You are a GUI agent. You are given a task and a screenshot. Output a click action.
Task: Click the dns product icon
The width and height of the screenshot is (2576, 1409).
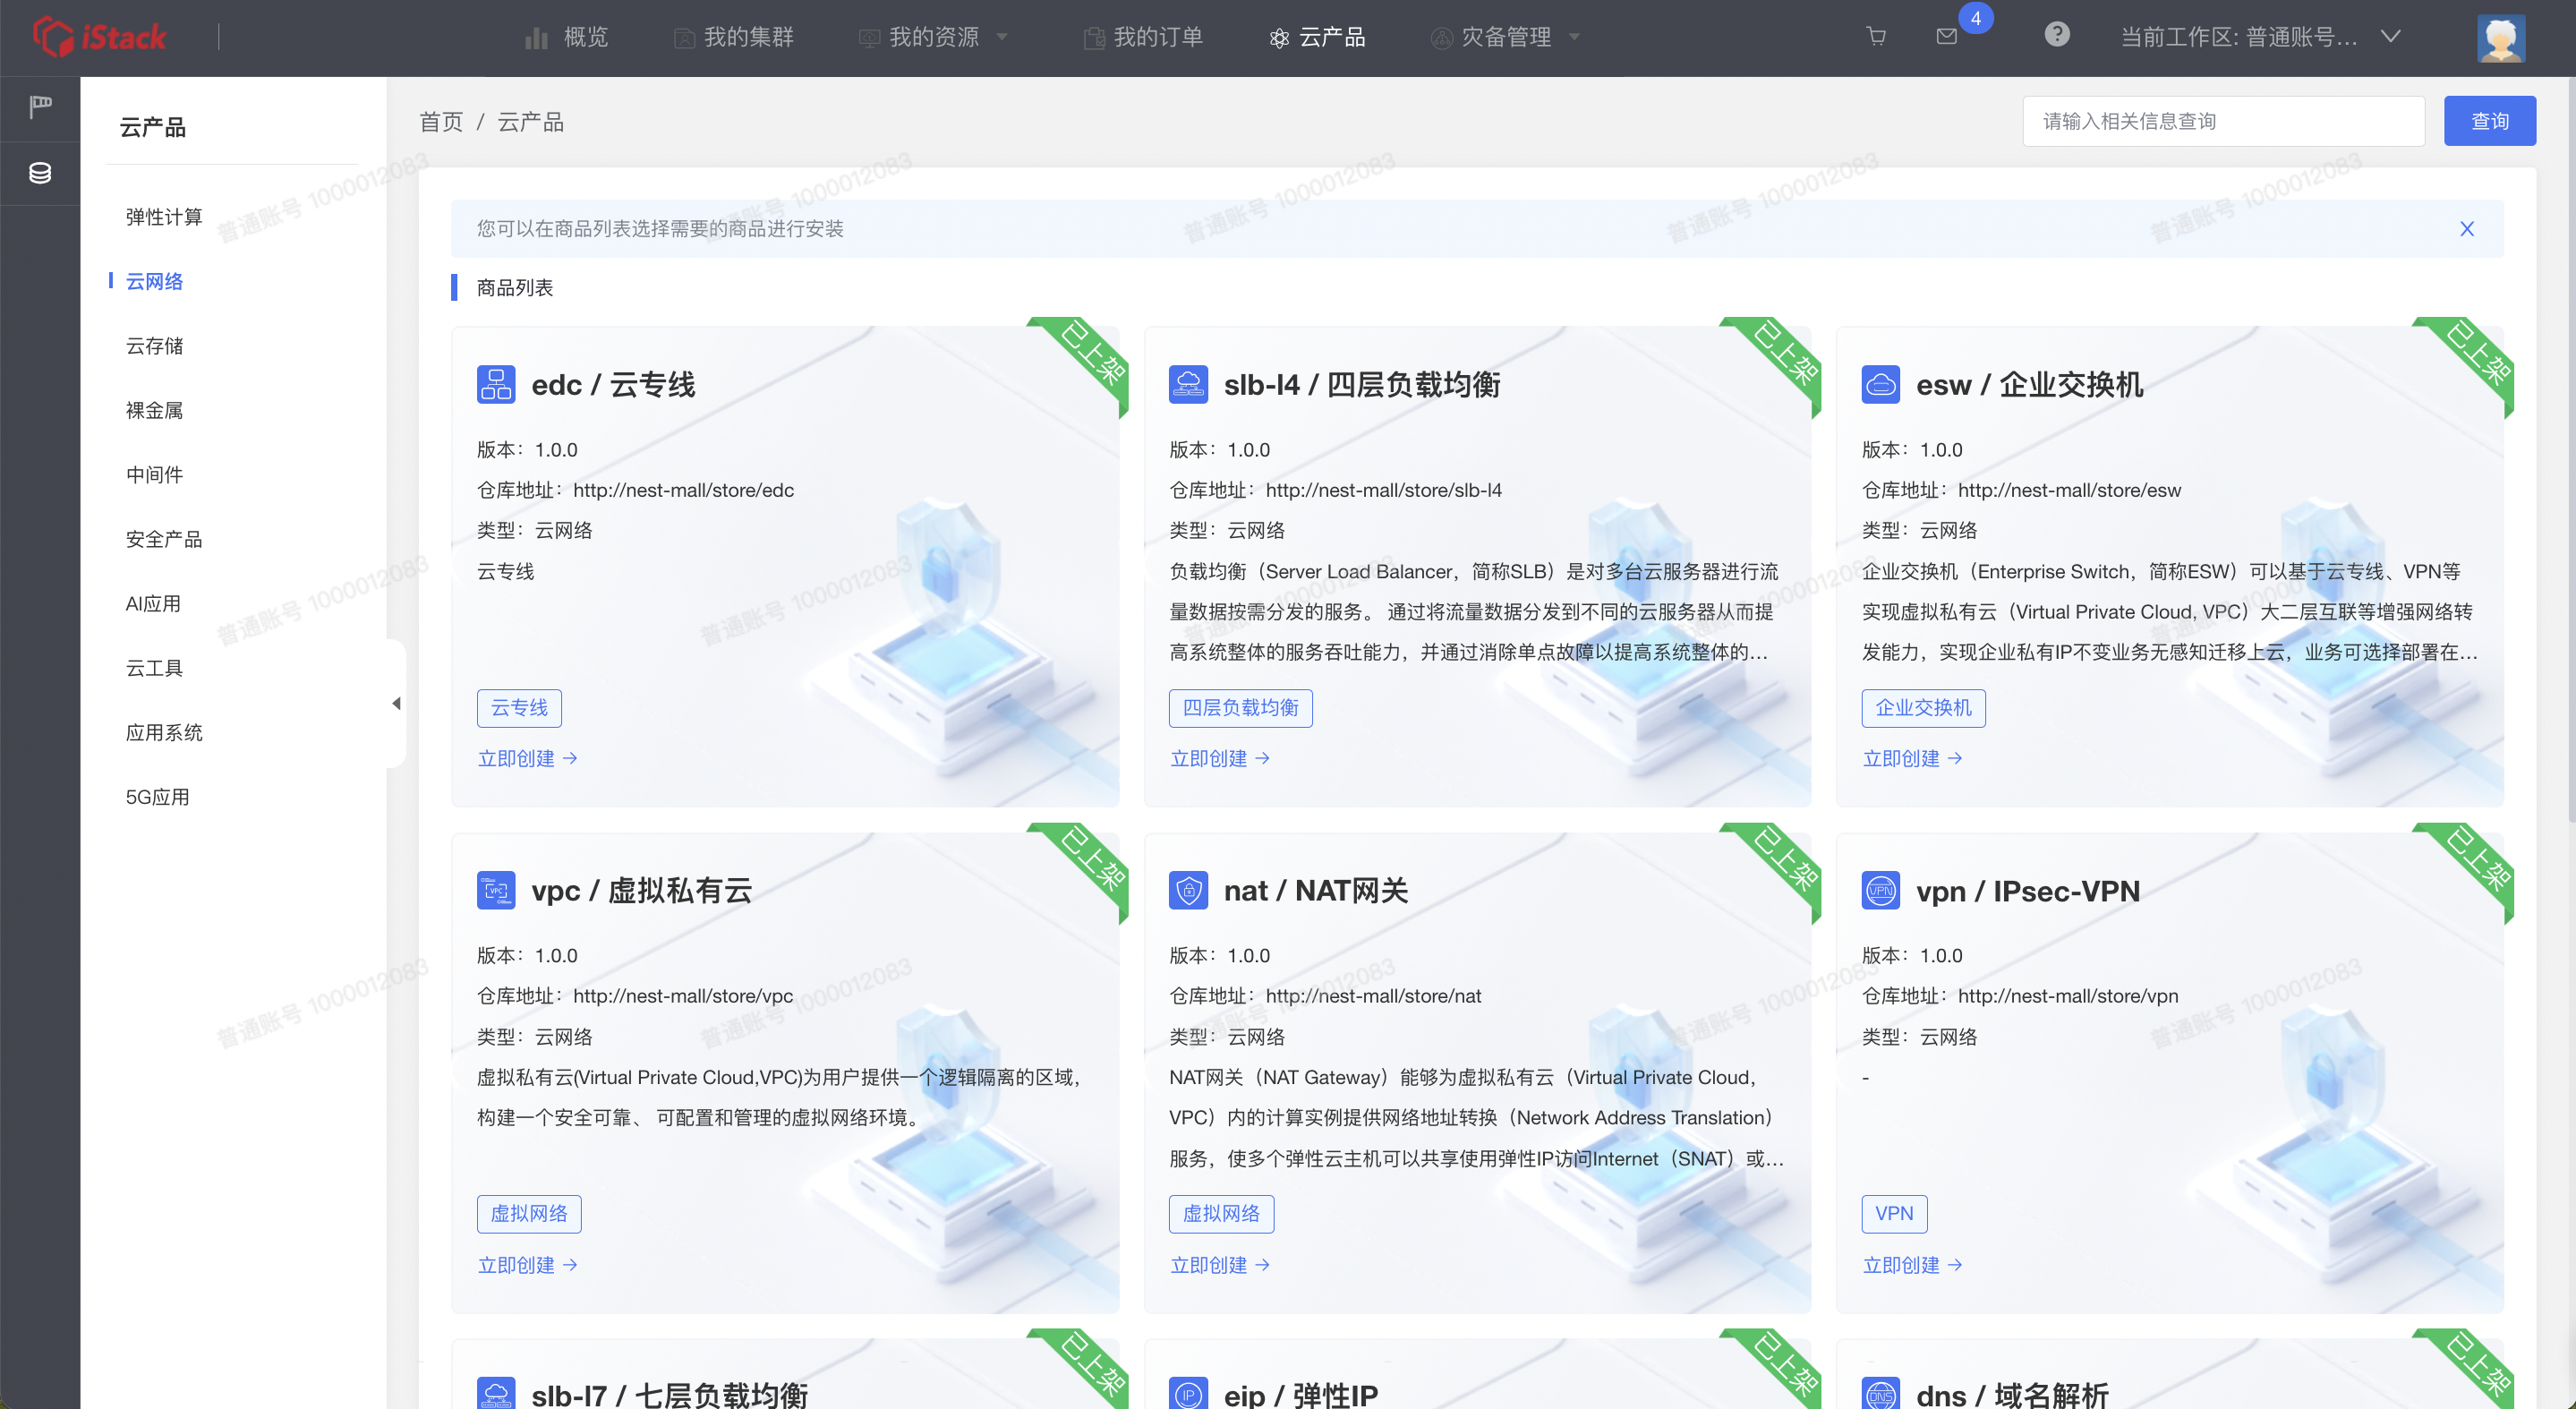click(1880, 1393)
